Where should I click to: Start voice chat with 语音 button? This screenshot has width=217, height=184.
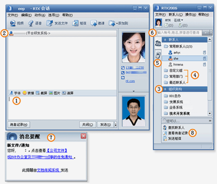[35, 23]
